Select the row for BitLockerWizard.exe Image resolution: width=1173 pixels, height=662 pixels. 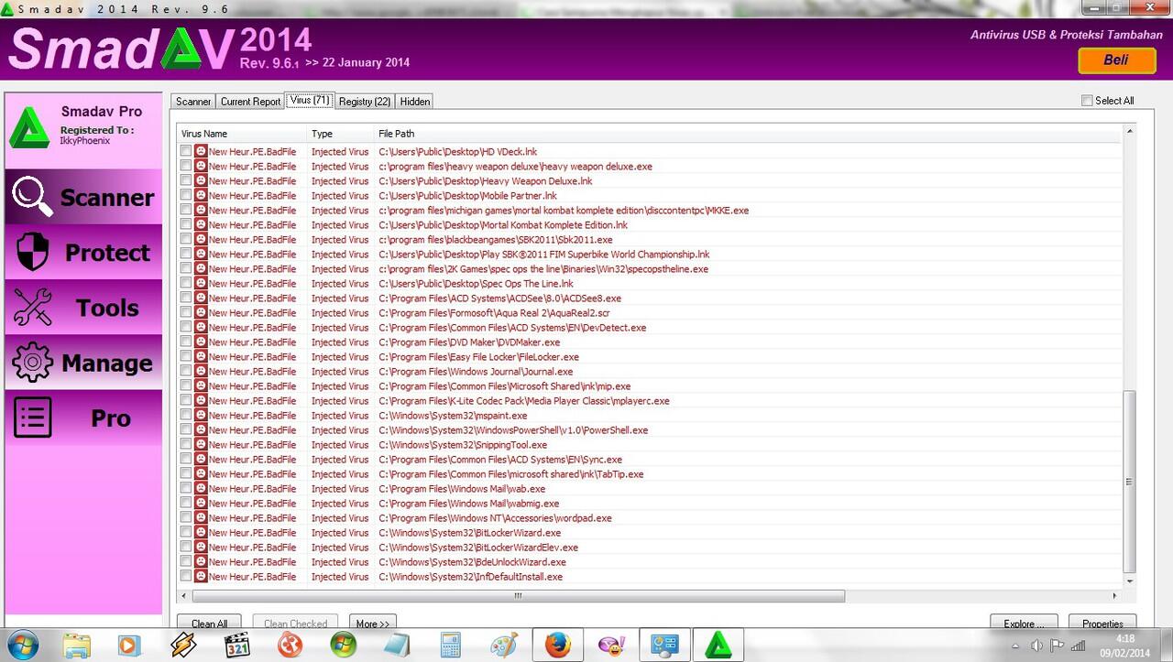[649, 532]
